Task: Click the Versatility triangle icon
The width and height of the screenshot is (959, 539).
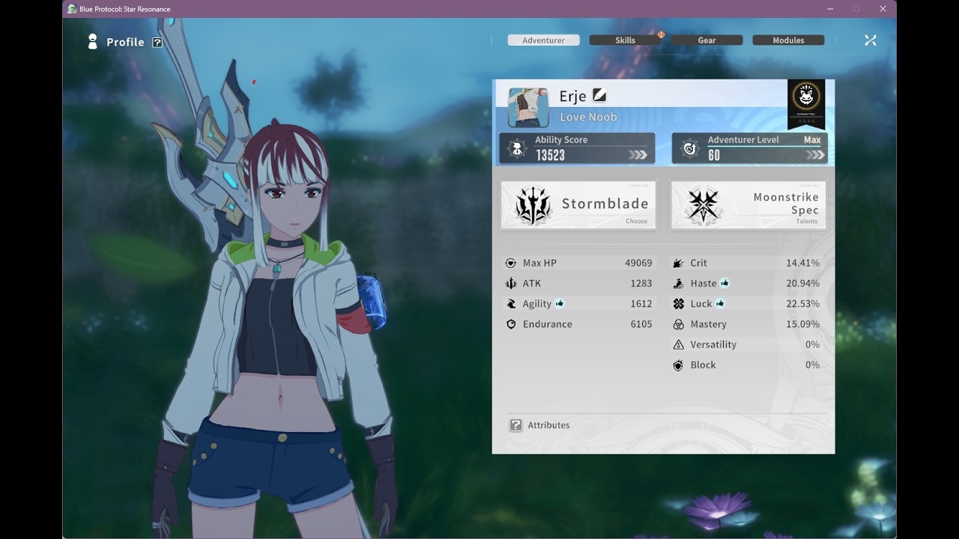Action: coord(678,344)
